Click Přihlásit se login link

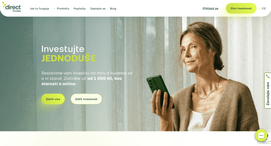coord(210,8)
